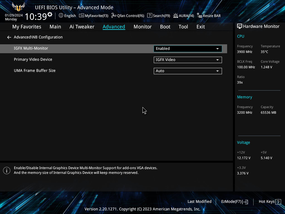Image resolution: width=285 pixels, height=214 pixels.
Task: Click the Voltage section heading
Action: point(243,142)
